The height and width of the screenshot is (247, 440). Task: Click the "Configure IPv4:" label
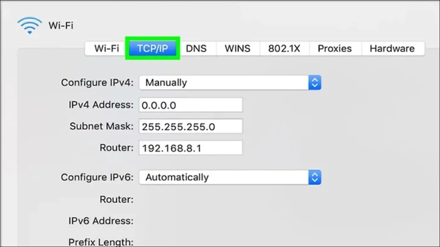pyautogui.click(x=97, y=83)
